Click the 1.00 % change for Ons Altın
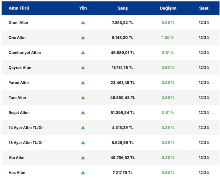The image size is (220, 181). point(168,38)
